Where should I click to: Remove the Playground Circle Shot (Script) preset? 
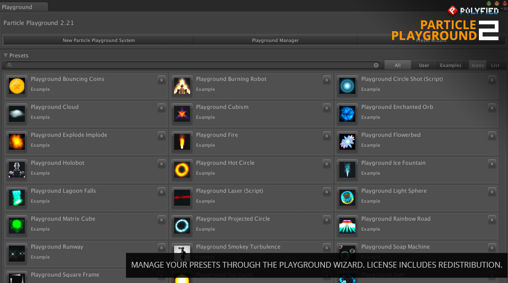492,80
